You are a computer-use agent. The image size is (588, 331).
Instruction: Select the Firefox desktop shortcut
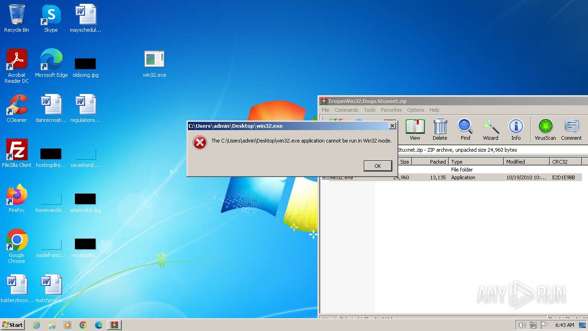point(17,199)
